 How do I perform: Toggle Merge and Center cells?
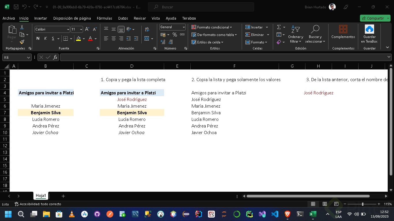tap(147, 39)
